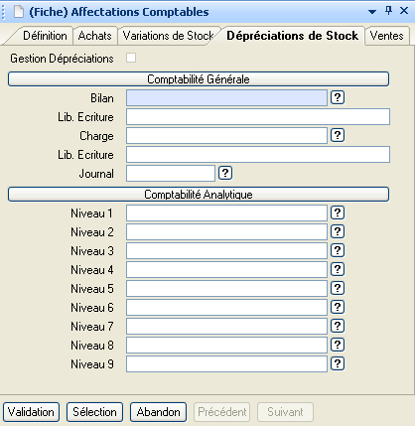The width and height of the screenshot is (415, 426).
Task: Open lookup for Niveau 7
Action: point(338,326)
